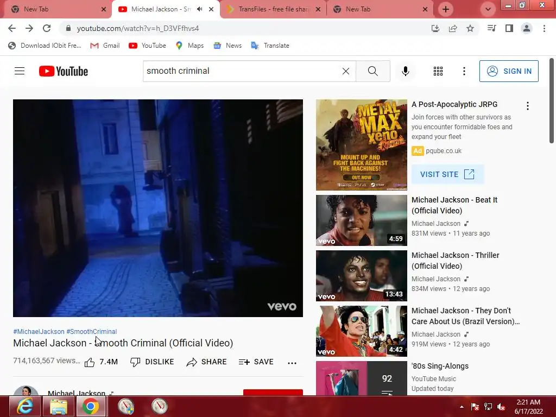Clear the search box text
The image size is (556, 417).
(x=346, y=71)
